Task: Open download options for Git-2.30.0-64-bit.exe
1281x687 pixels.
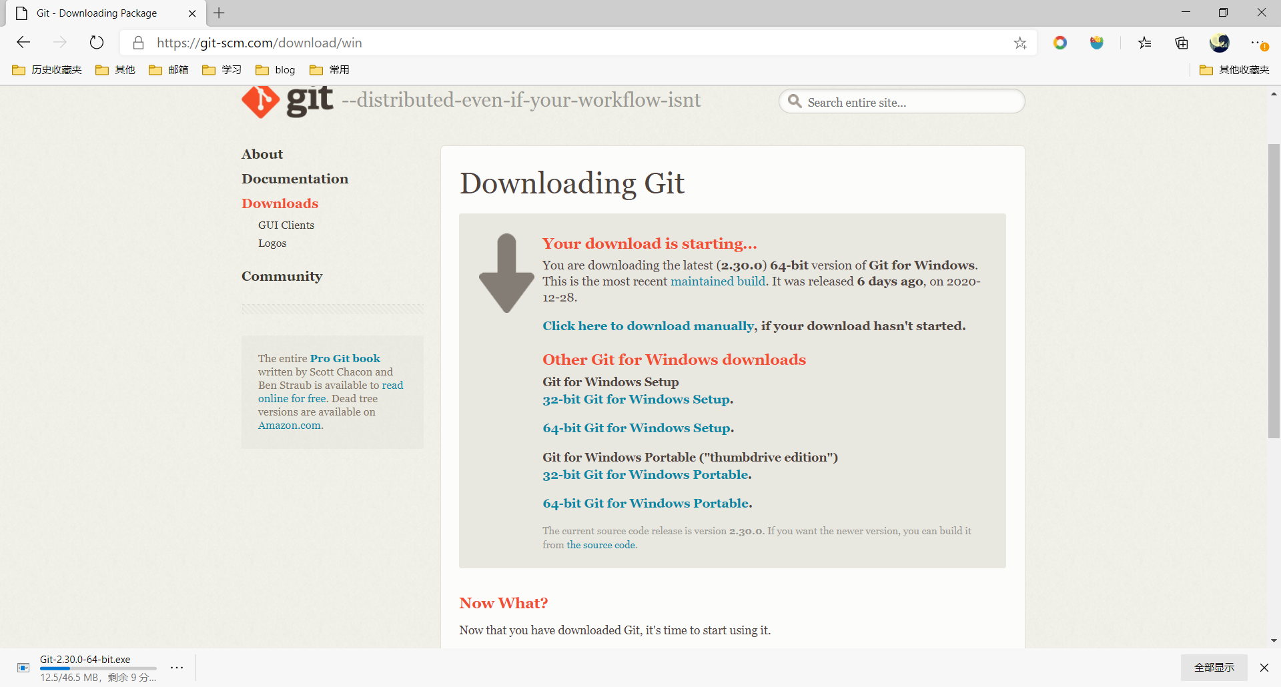Action: 177,668
